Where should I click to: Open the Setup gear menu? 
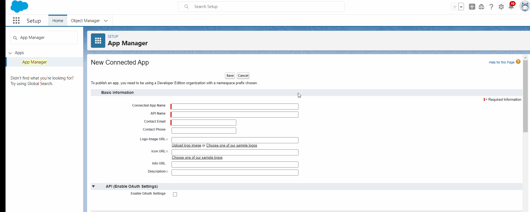(x=501, y=7)
